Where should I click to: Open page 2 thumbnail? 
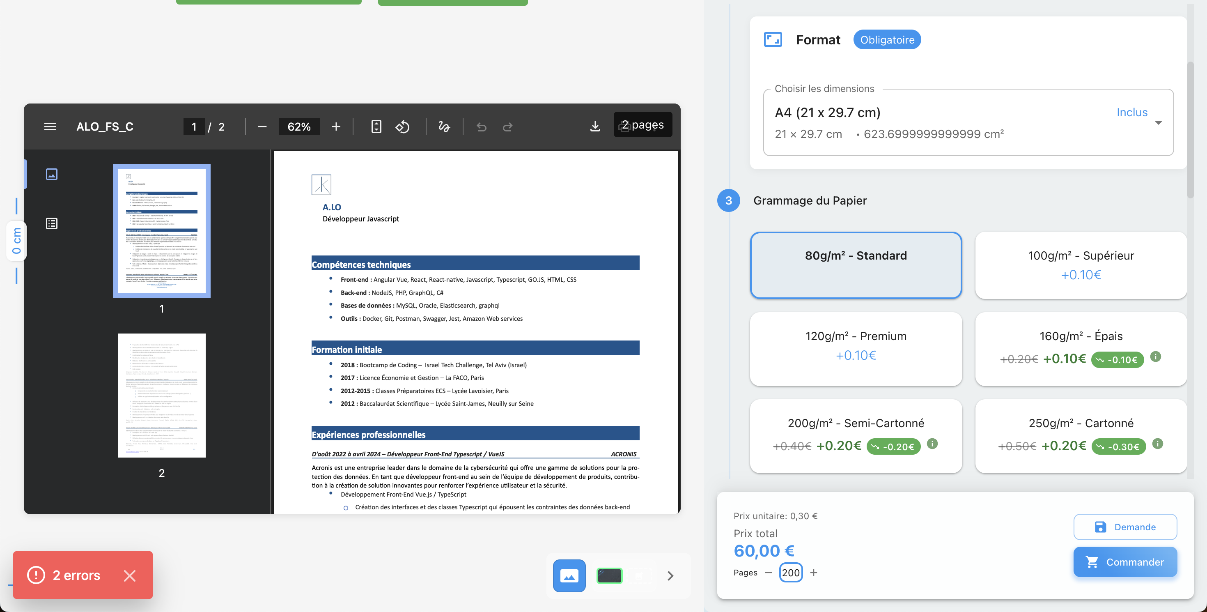161,395
